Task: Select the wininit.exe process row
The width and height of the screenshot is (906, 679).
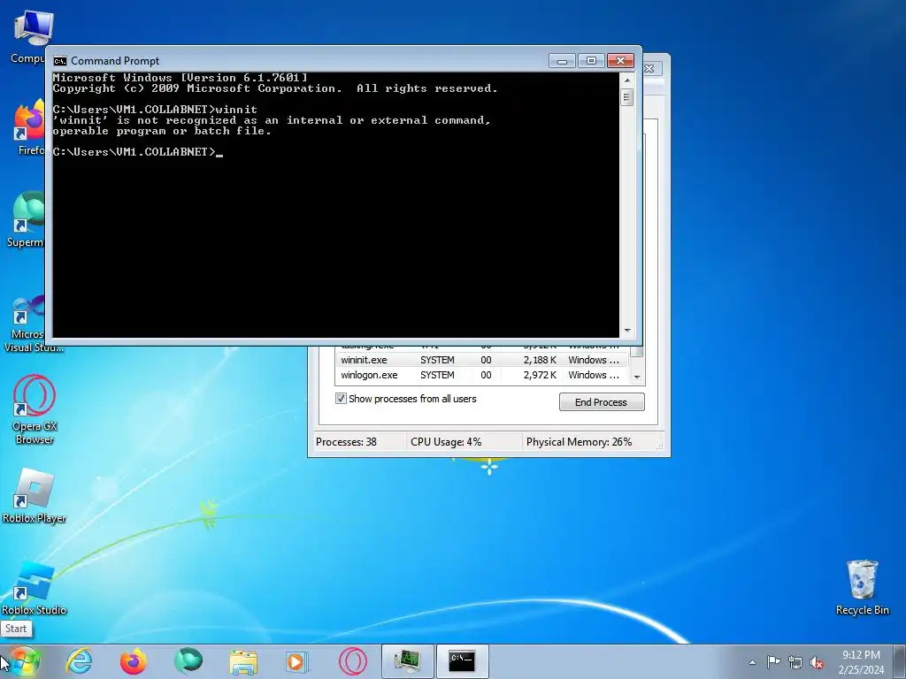Action: [x=482, y=360]
